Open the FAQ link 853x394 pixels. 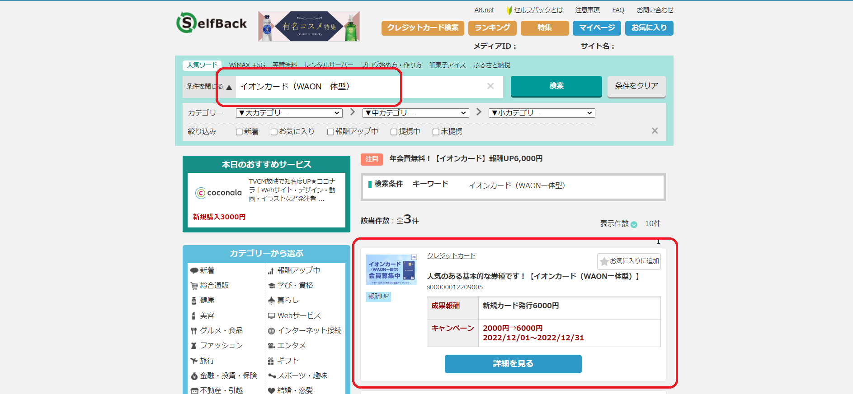point(618,10)
